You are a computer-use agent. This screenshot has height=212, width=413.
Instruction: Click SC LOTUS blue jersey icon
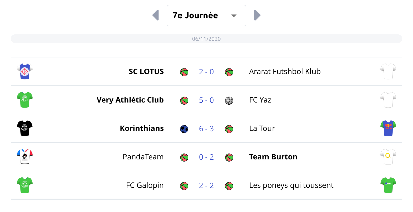25,71
